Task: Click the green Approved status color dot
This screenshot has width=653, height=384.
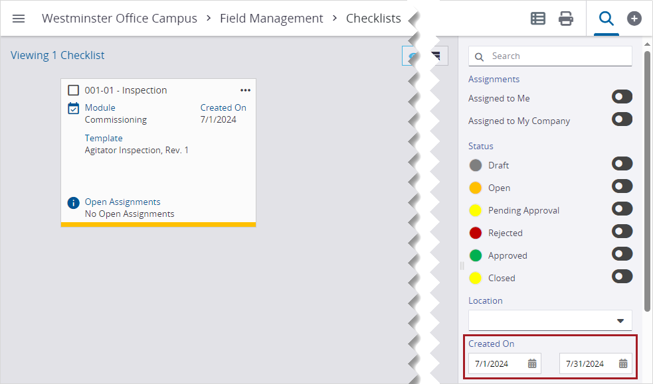Action: 476,255
